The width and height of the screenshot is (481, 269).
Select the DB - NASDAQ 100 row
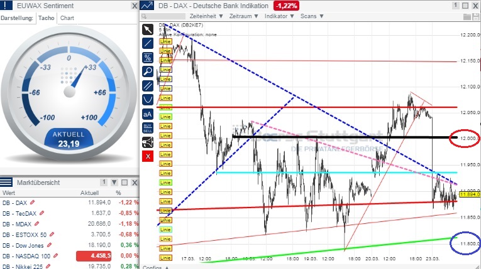coord(70,256)
